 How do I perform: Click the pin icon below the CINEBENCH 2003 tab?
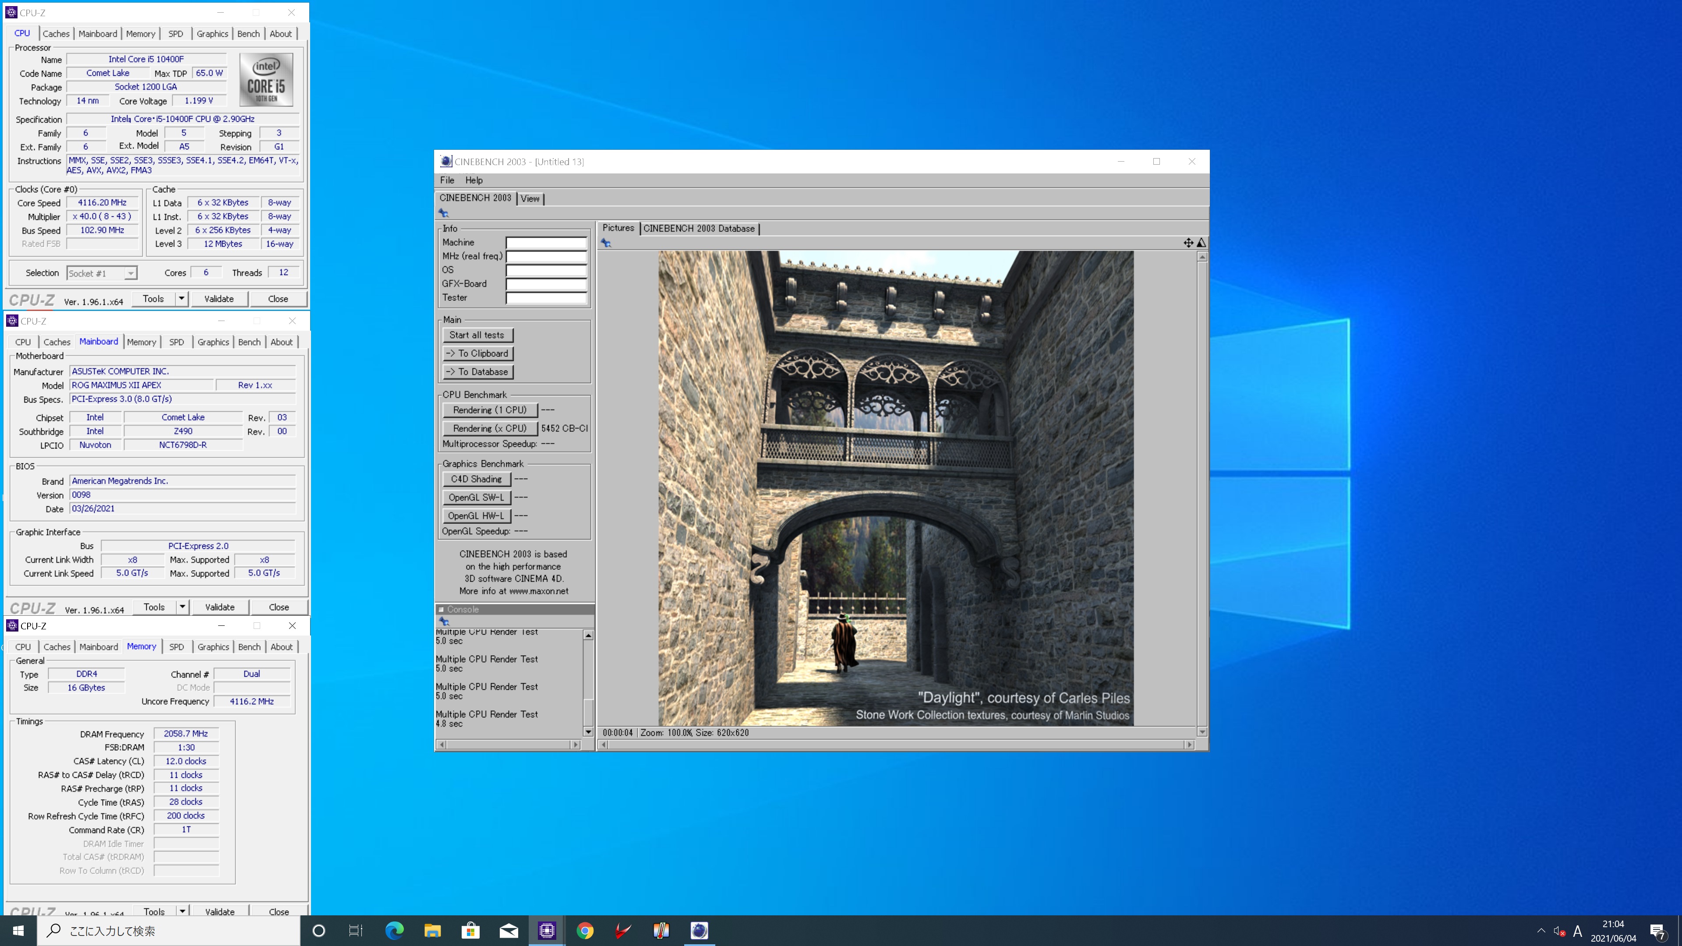click(443, 213)
